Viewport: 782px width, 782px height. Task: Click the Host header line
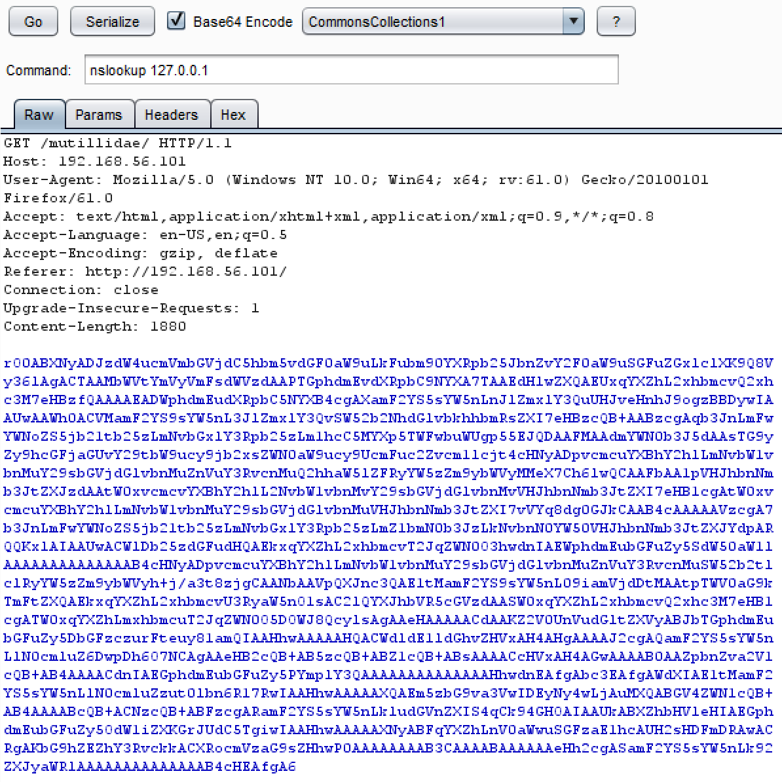pyautogui.click(x=95, y=162)
